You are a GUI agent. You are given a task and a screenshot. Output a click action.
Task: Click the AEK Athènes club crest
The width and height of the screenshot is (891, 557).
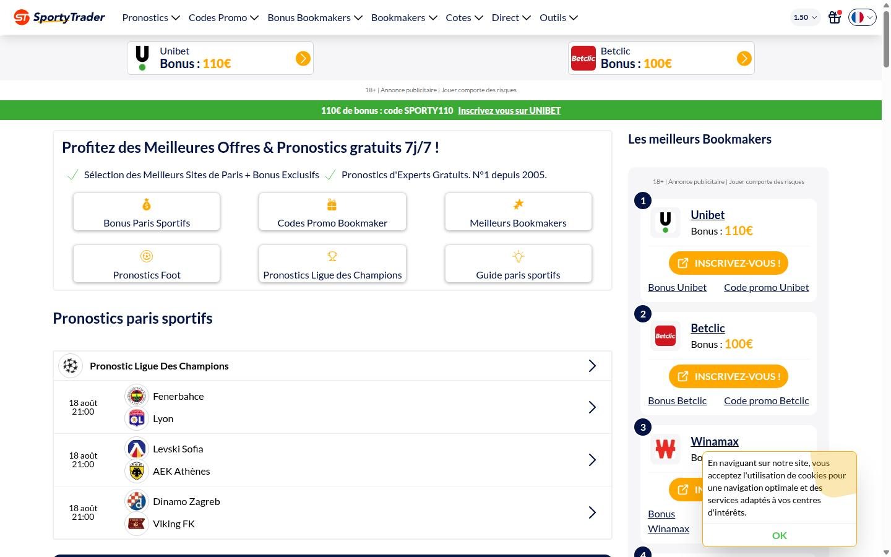coord(137,471)
